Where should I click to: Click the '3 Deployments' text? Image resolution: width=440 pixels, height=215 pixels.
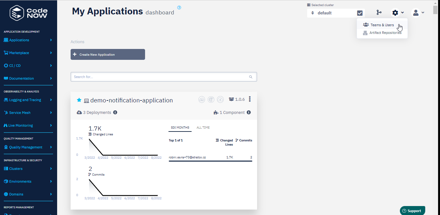97,113
